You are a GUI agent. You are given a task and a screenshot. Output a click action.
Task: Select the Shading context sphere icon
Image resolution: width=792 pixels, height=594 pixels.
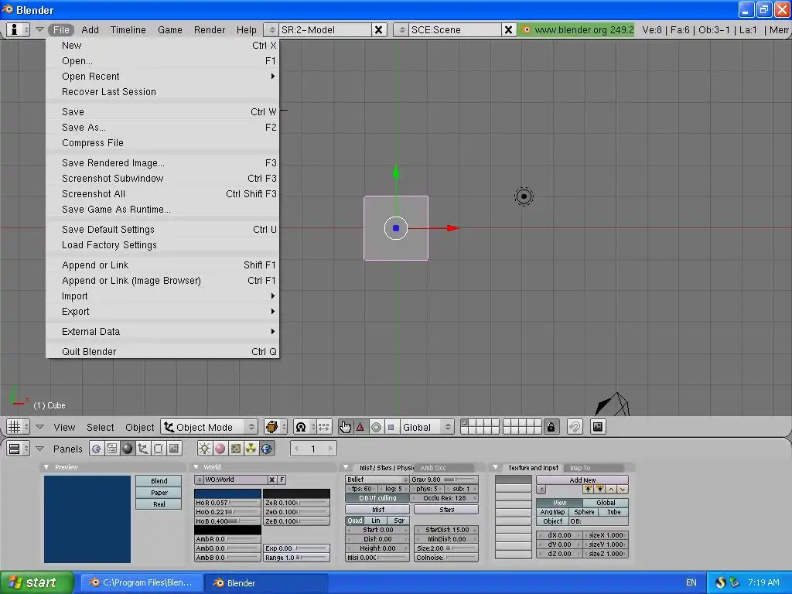pos(128,449)
